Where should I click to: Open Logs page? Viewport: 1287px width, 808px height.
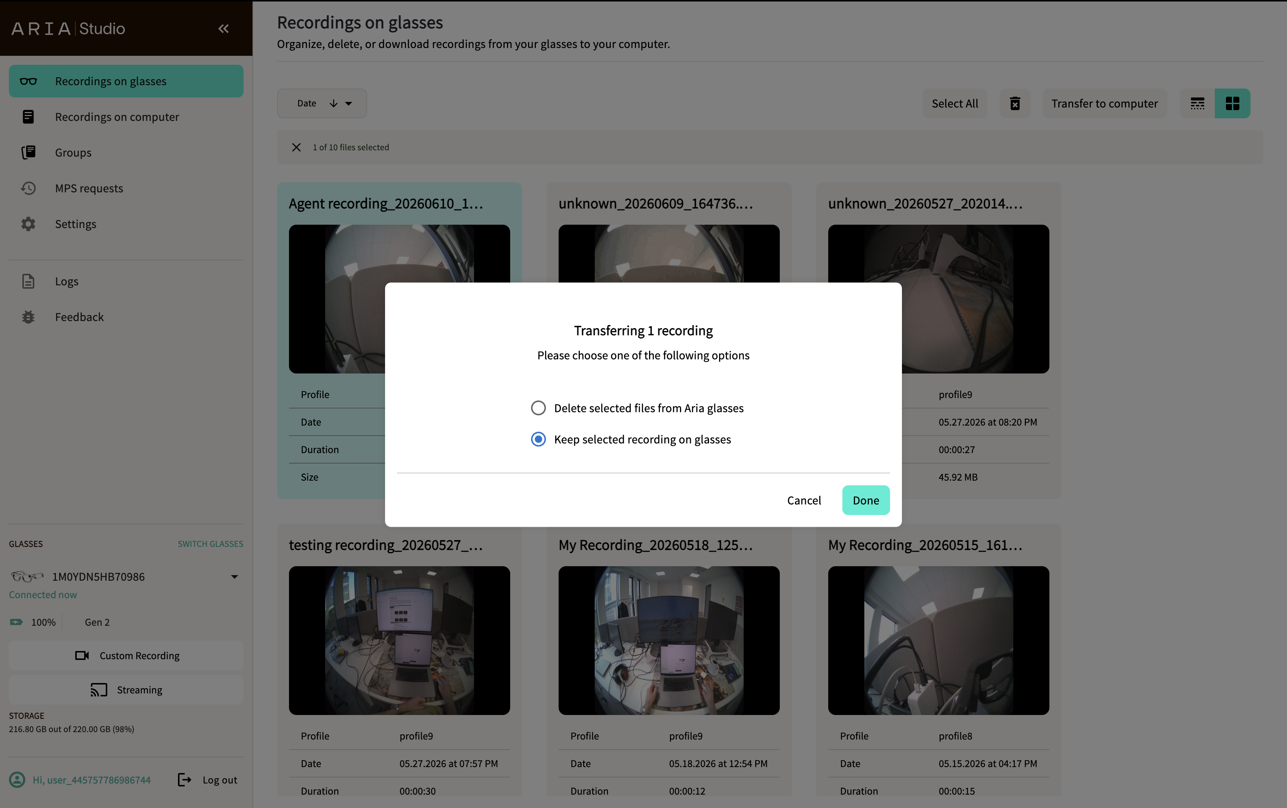(126, 282)
